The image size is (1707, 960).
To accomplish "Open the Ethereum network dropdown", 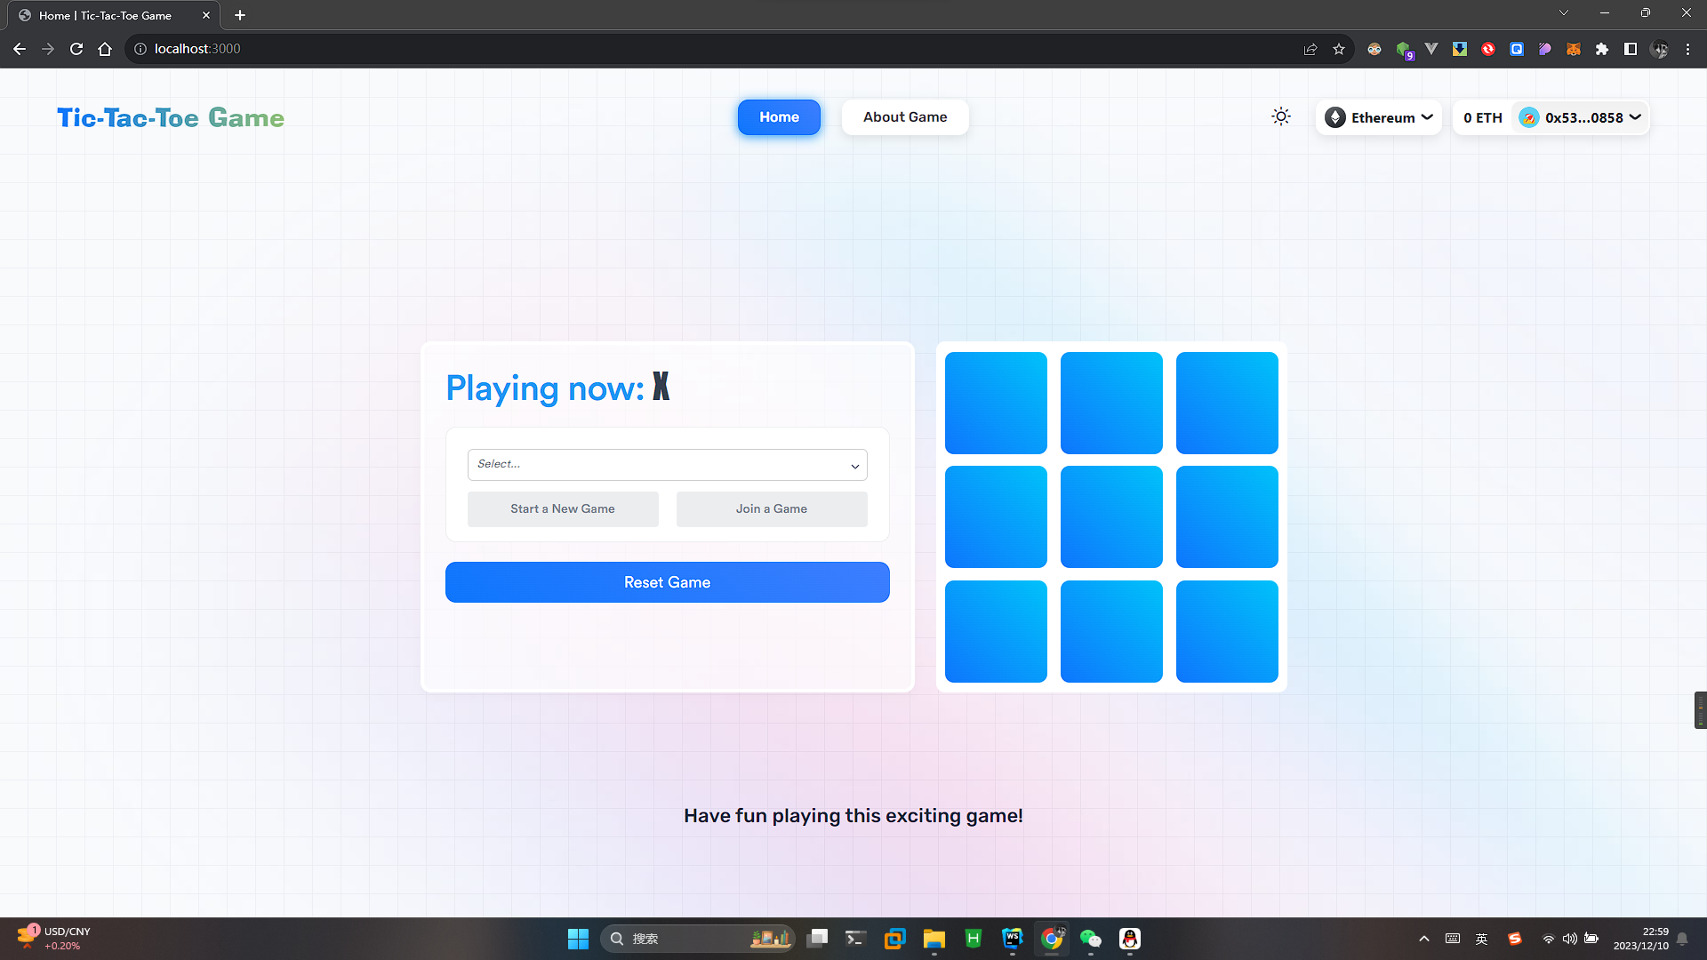I will [1378, 117].
